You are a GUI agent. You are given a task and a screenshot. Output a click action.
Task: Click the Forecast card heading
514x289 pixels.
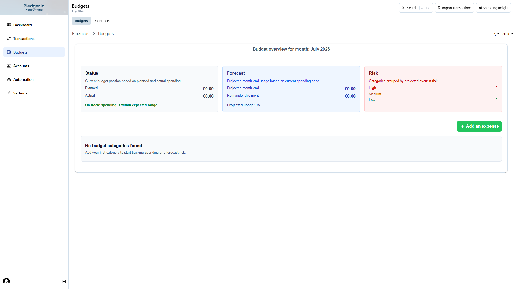click(236, 73)
